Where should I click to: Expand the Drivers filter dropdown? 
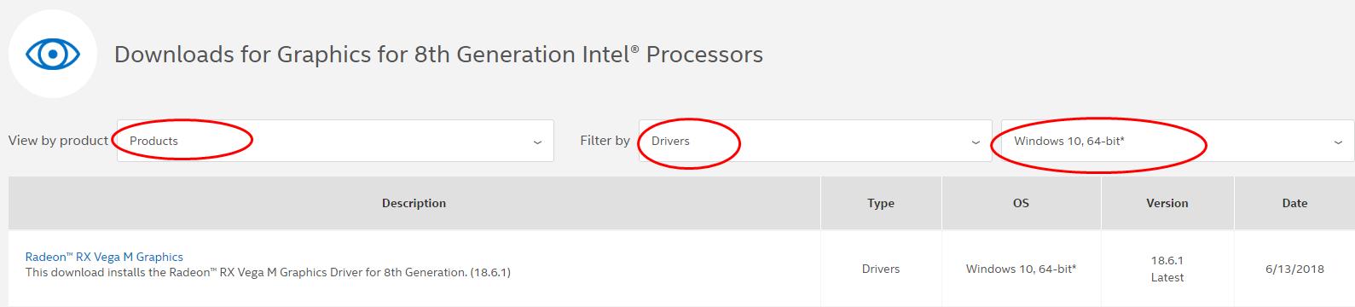pos(815,141)
